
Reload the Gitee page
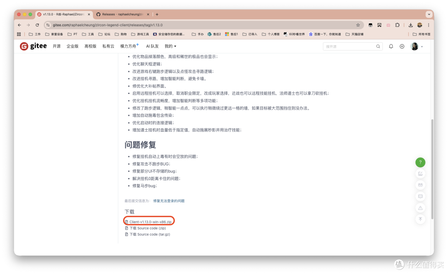coord(37,25)
